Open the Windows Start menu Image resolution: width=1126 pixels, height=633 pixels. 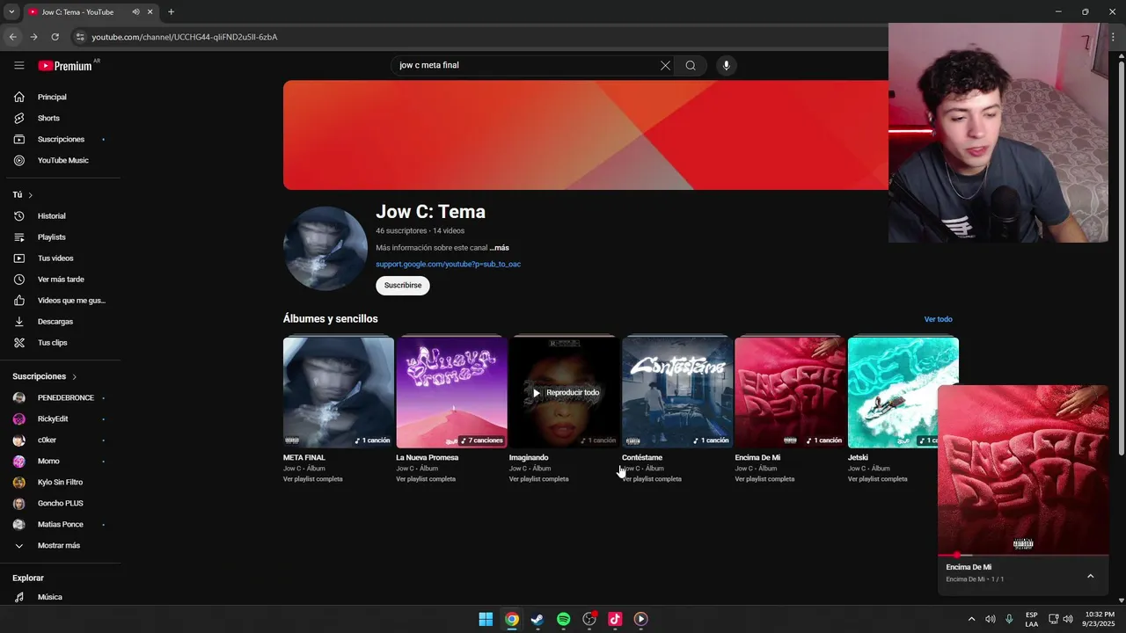[x=486, y=619]
